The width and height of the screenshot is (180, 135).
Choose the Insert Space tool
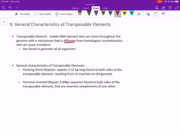tap(64, 14)
